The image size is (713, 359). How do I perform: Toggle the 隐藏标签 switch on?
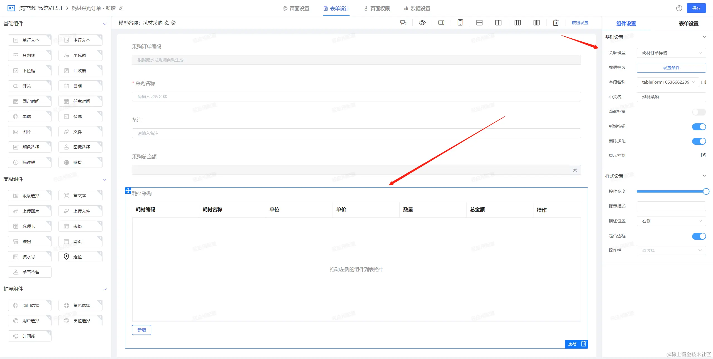pyautogui.click(x=699, y=112)
